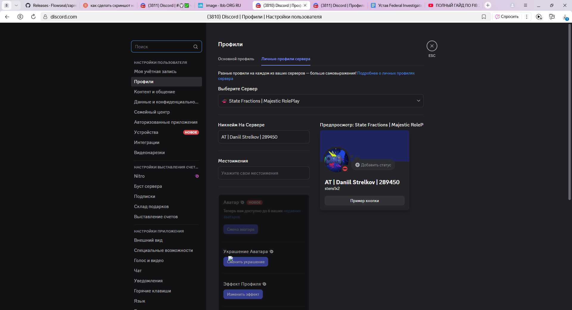Image resolution: width=572 pixels, height=310 pixels.
Task: Open the browser three-dot menu
Action: coord(527,17)
